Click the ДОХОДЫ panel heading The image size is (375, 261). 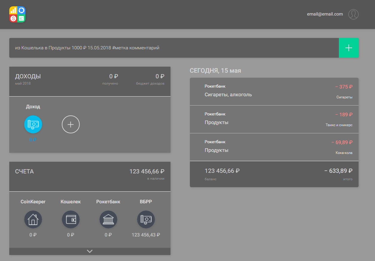tap(28, 77)
